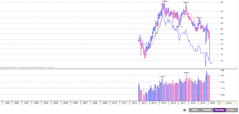The width and height of the screenshot is (239, 114).
Task: Click the 499.65 peak price label
Action: tap(165, 1)
